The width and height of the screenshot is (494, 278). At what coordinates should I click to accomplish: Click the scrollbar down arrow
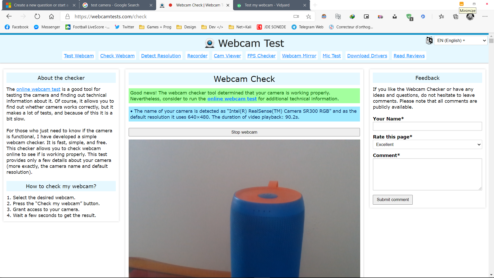click(491, 275)
